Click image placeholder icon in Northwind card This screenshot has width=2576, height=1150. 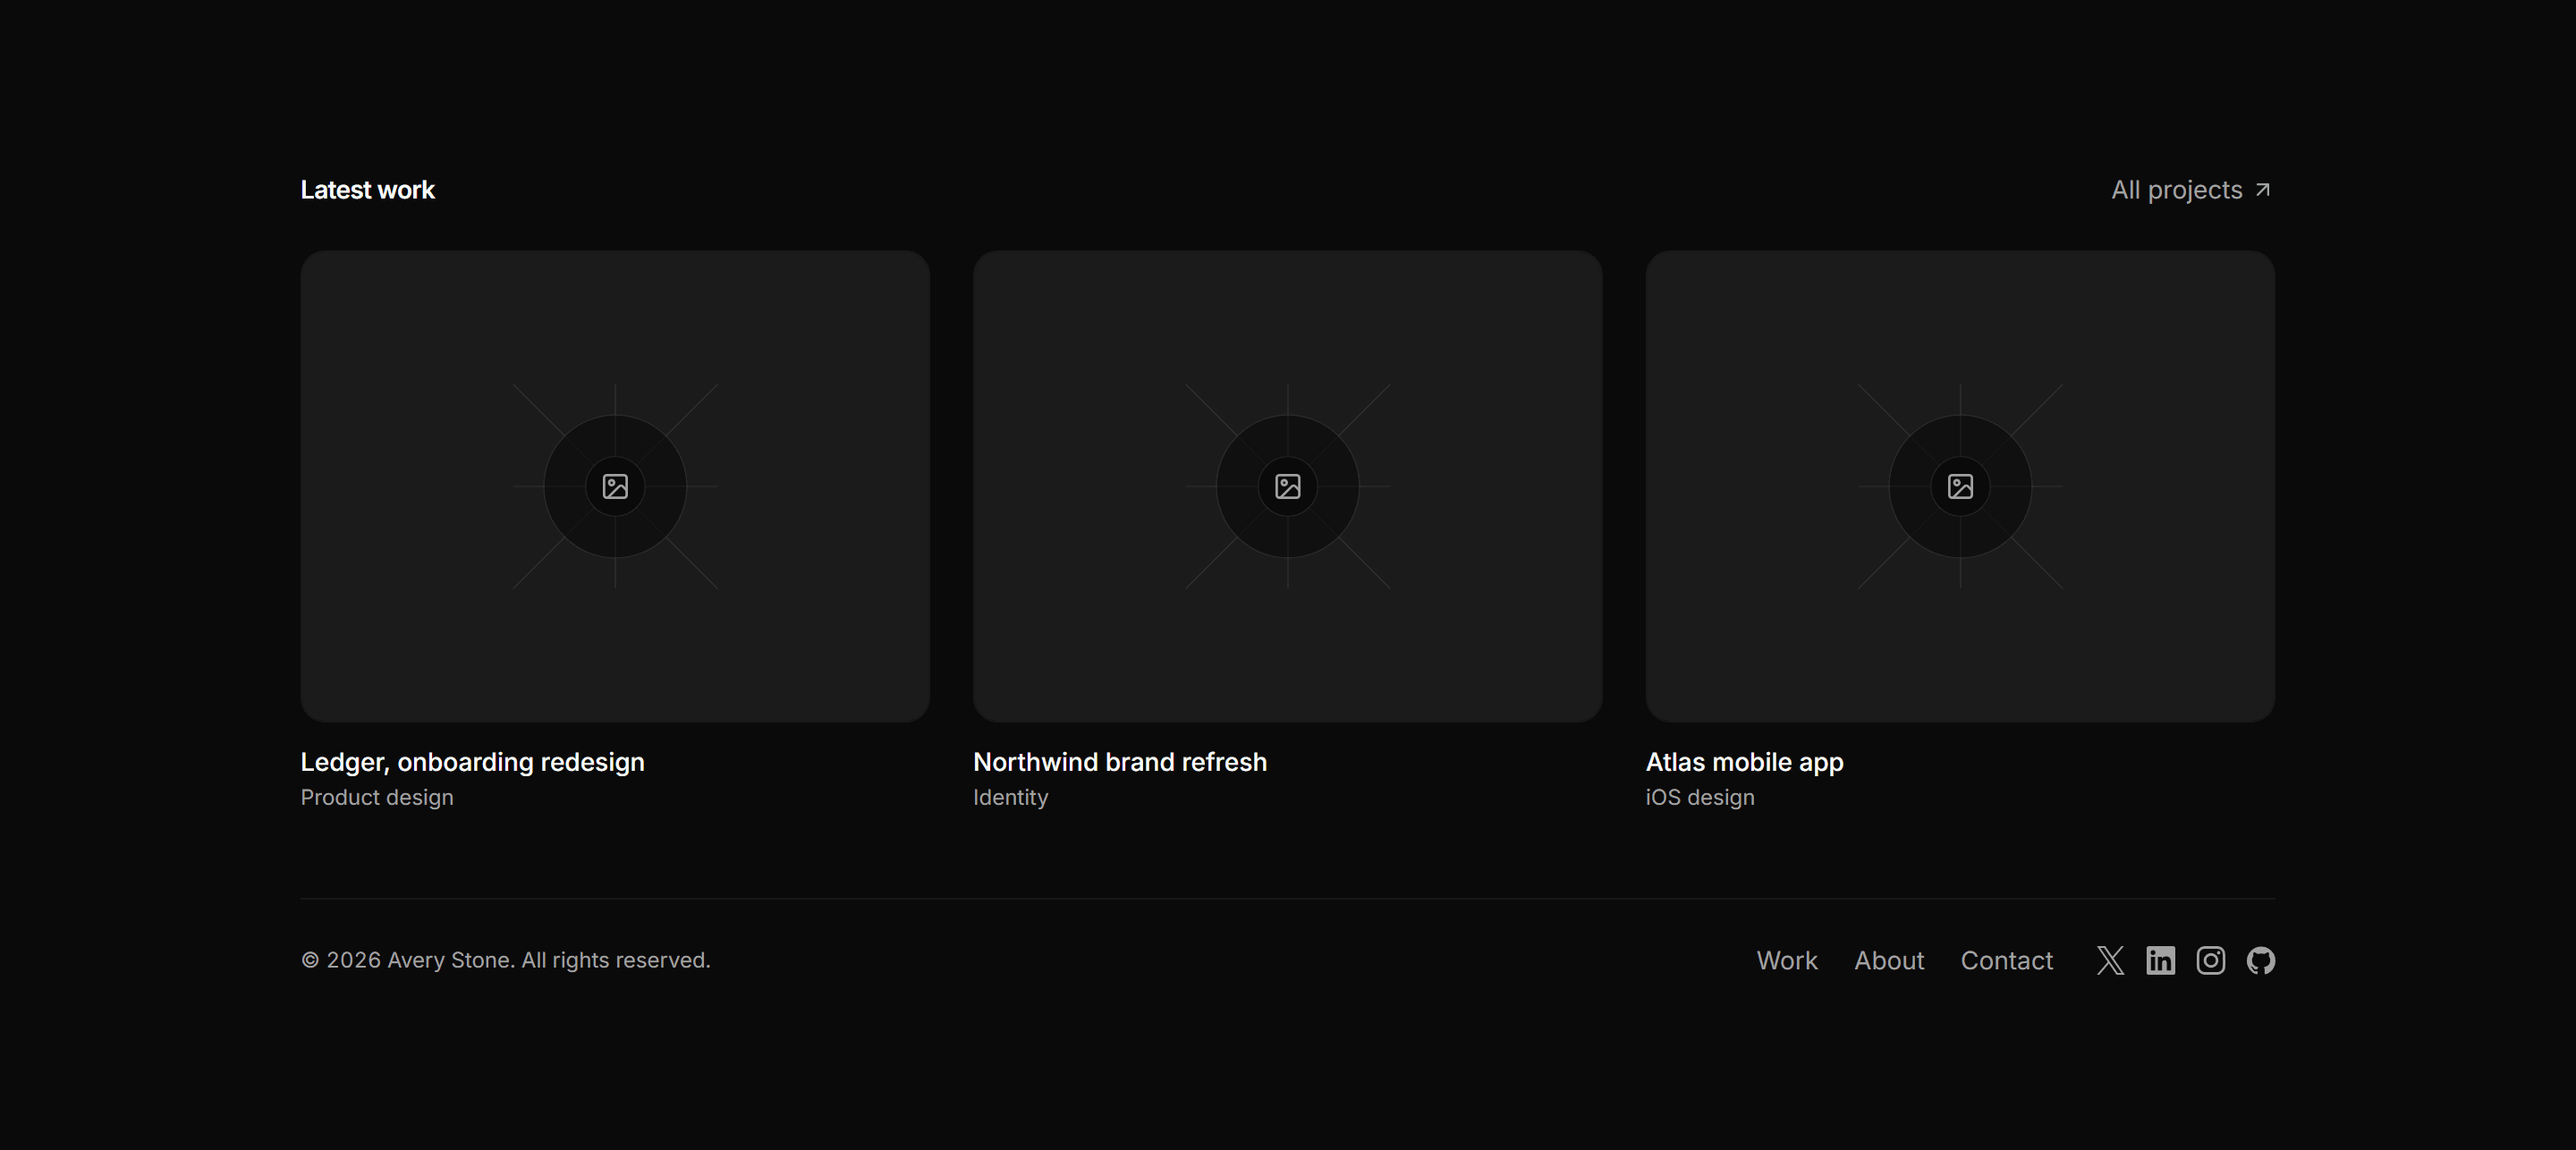pyautogui.click(x=1288, y=487)
